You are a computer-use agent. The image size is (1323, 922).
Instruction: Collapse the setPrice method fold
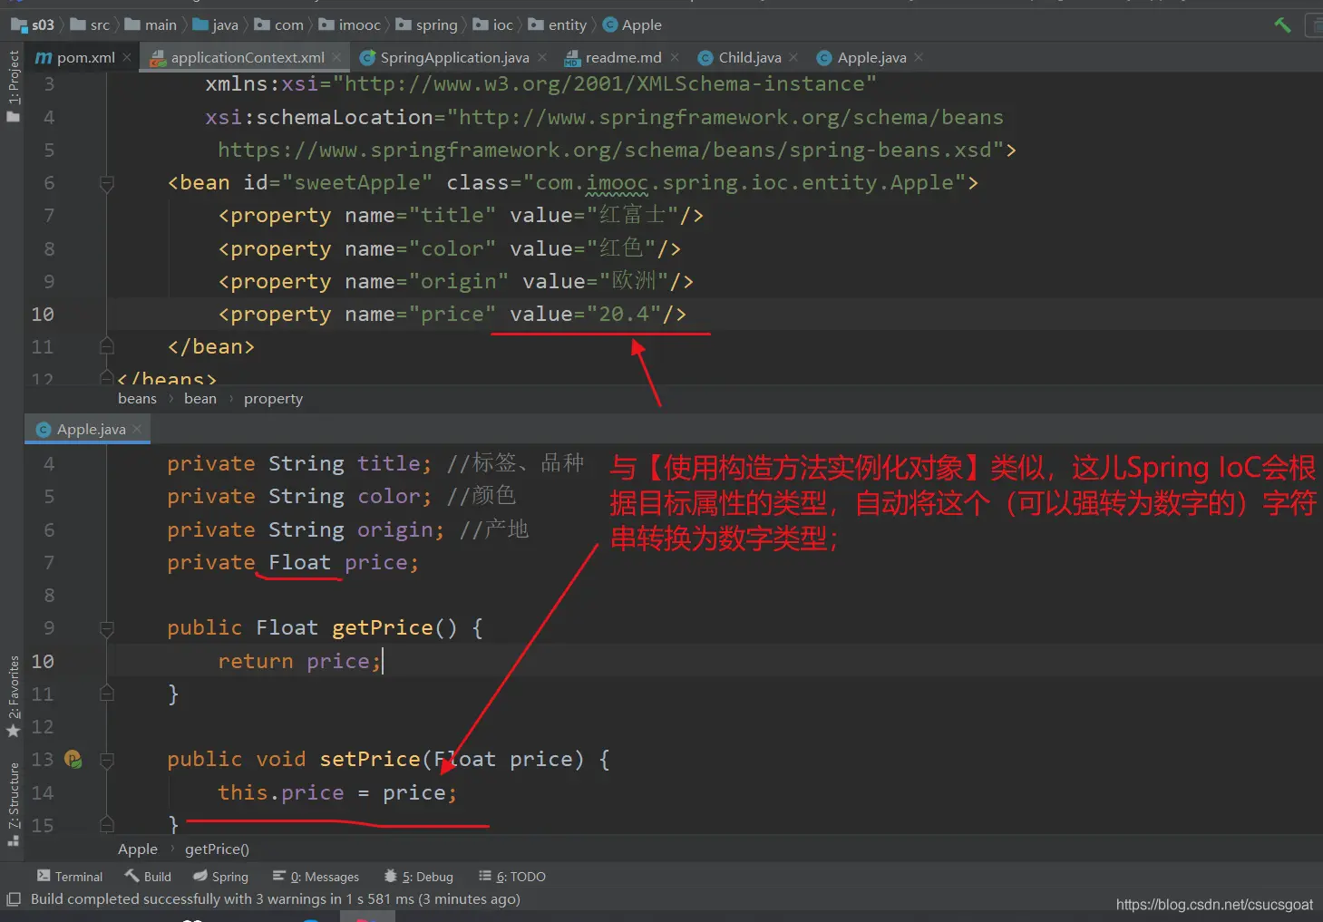pos(106,760)
